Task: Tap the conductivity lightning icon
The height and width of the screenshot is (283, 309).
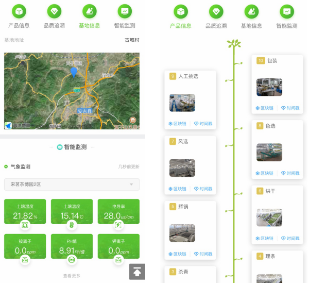Action: pyautogui.click(x=118, y=225)
